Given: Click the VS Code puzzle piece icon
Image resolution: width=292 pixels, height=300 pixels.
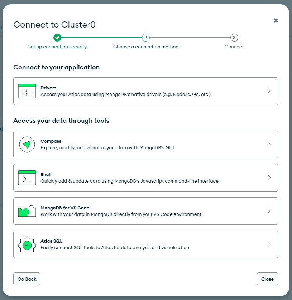Looking at the screenshot, I should (27, 211).
